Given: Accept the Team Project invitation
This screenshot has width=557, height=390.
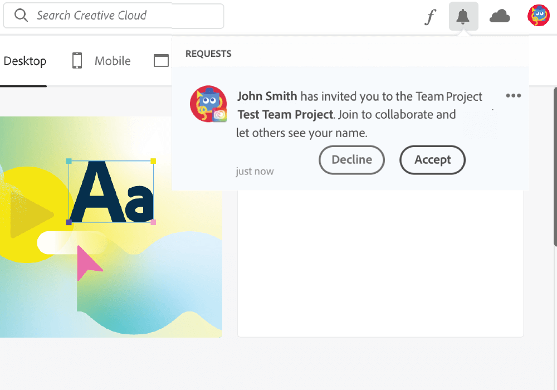Looking at the screenshot, I should pyautogui.click(x=432, y=160).
